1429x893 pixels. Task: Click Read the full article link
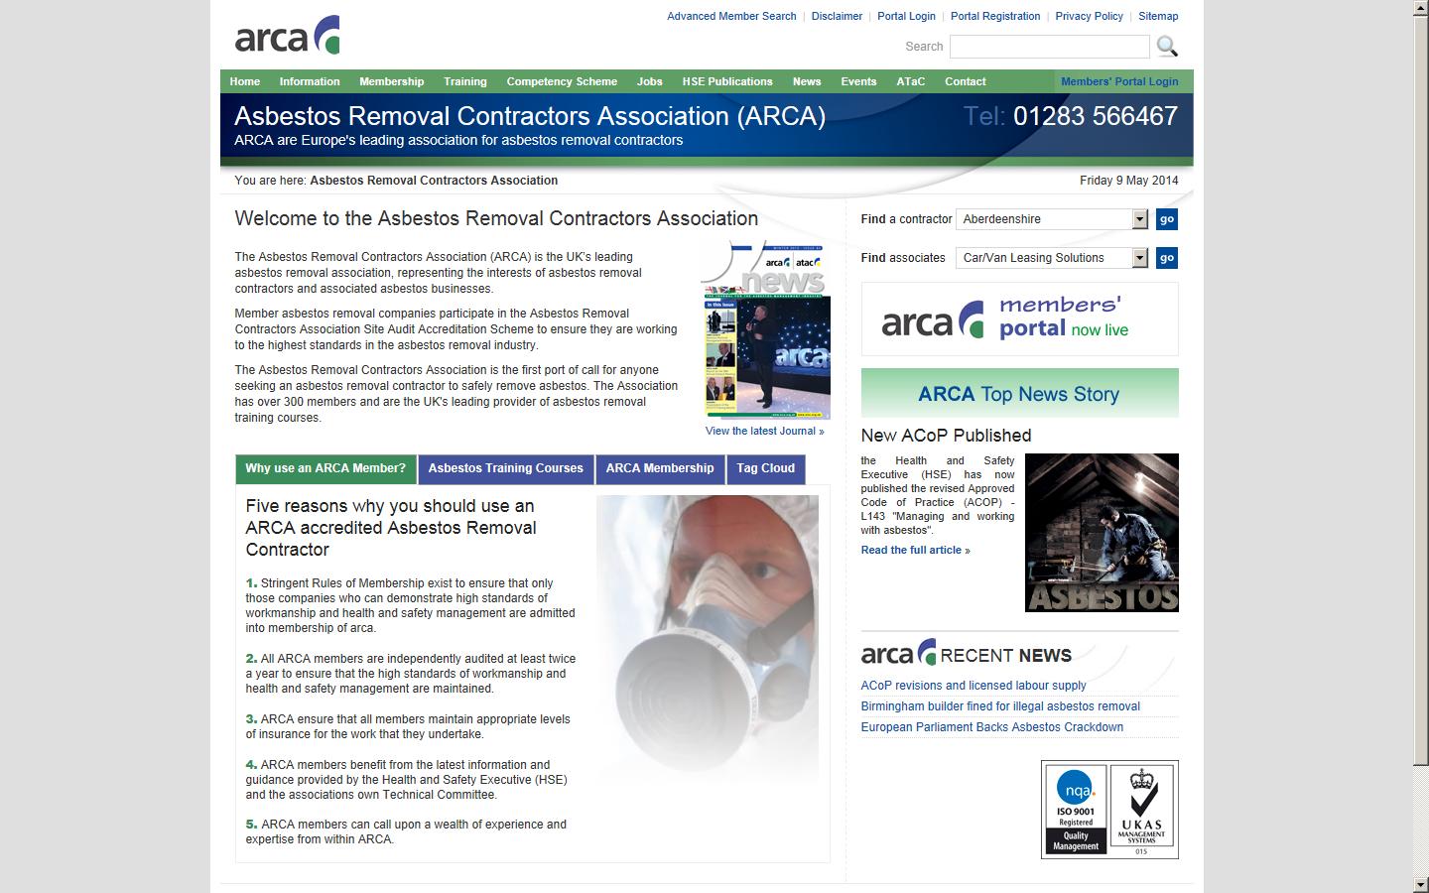913,550
